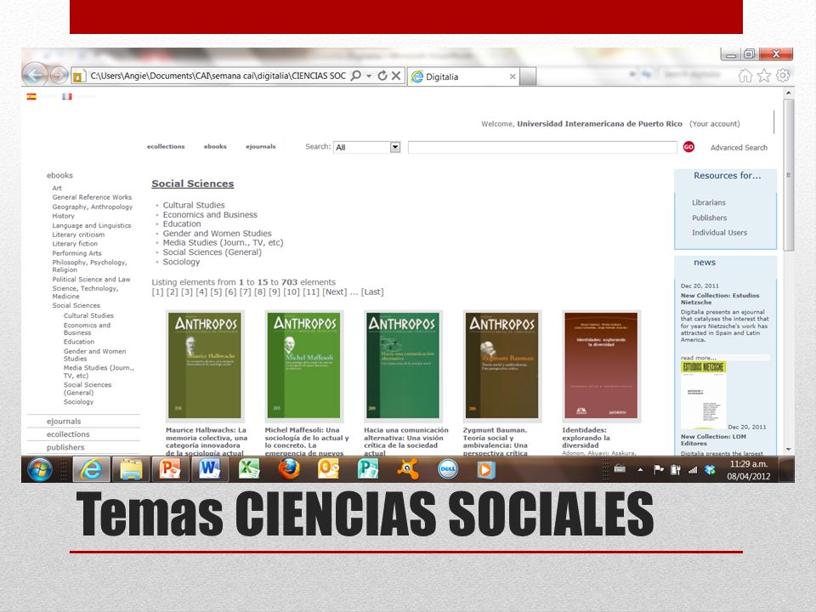Screen dimensions: 816x612
Task: Open Michel Maffesoli book cover
Action: click(x=304, y=365)
